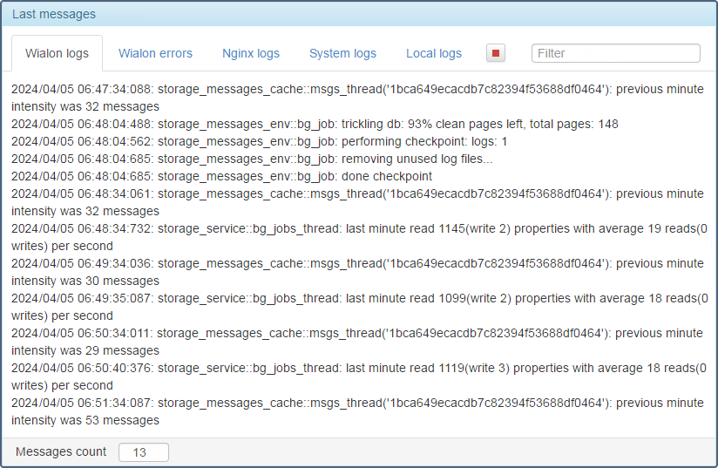
Task: Click the Messages count label
Action: (61, 451)
